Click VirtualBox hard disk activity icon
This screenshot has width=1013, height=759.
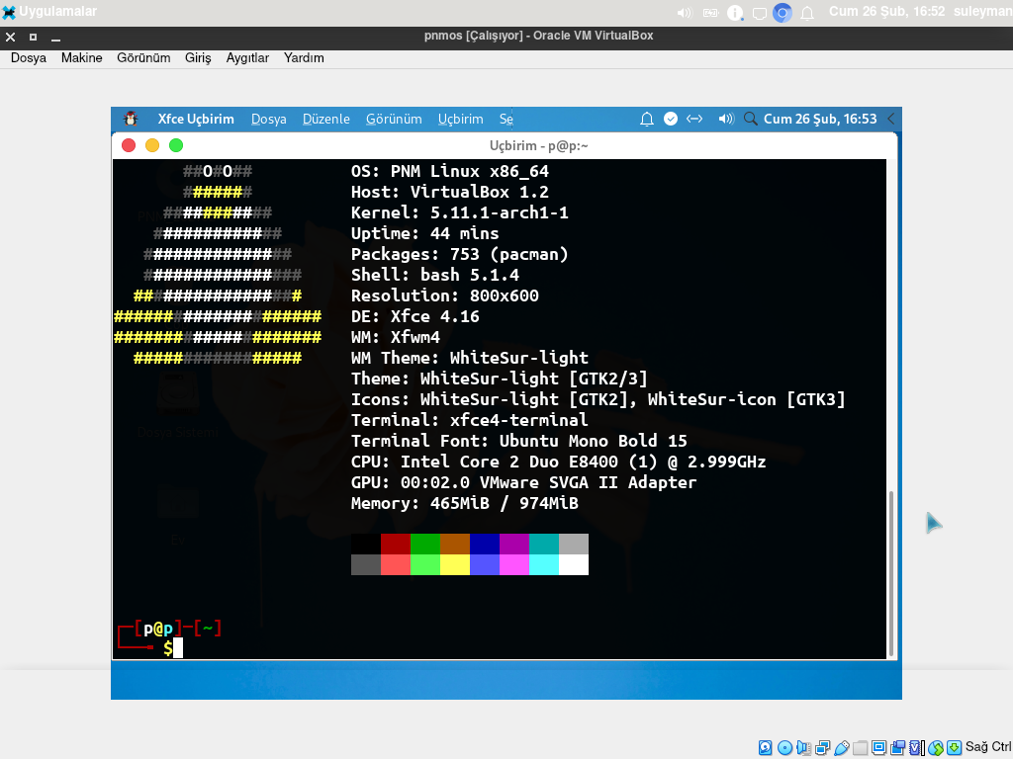point(766,748)
